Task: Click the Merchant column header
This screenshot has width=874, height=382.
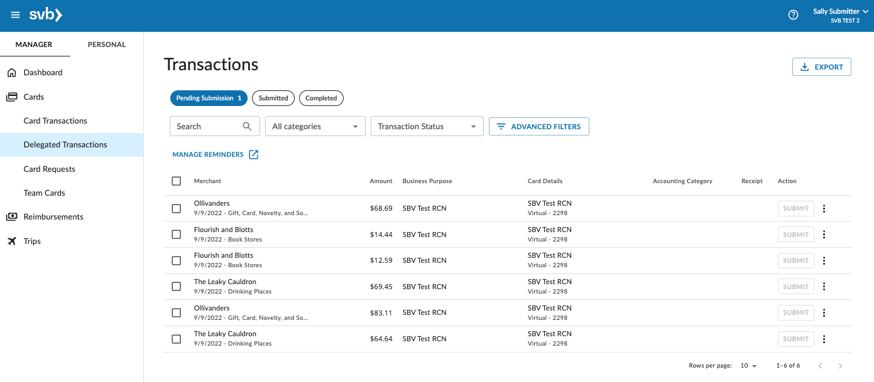Action: [x=207, y=181]
